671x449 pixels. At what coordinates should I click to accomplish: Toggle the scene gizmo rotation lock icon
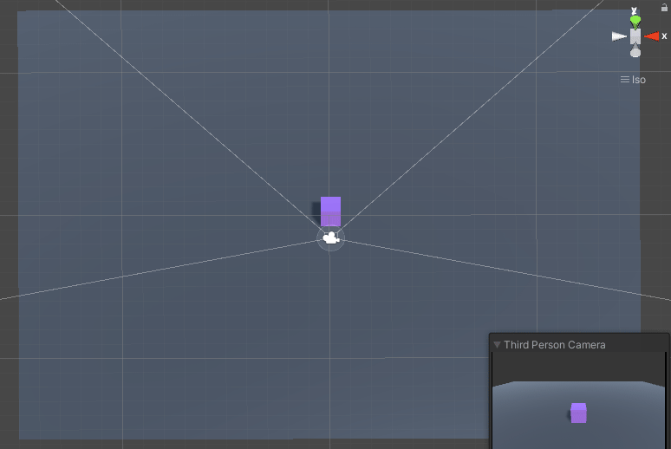(x=664, y=7)
